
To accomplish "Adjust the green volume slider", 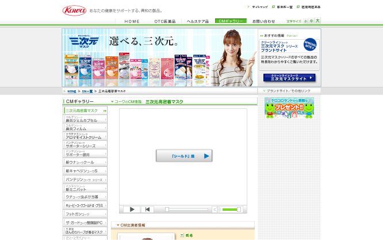I will coord(232,209).
